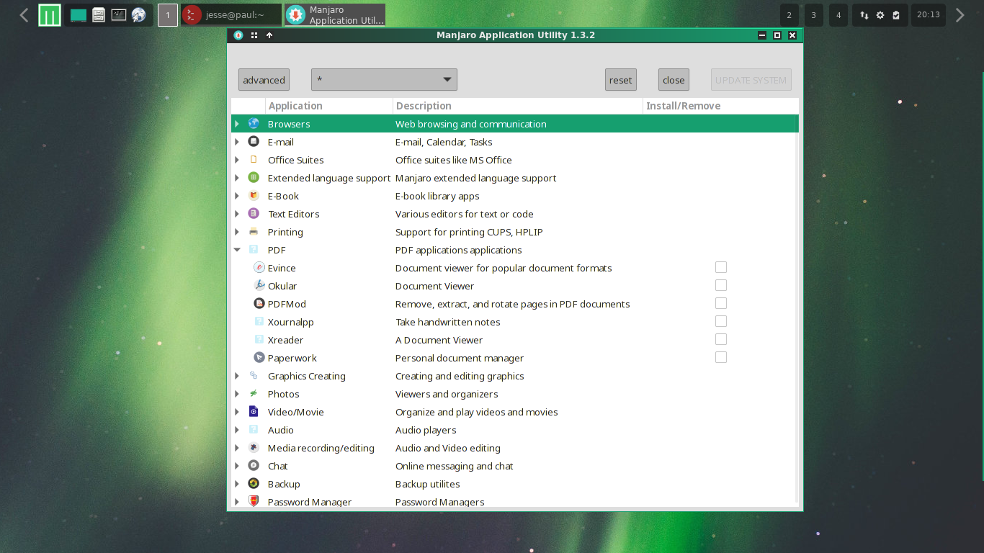Viewport: 984px width, 553px height.
Task: Collapse the PDF category
Action: click(x=237, y=250)
